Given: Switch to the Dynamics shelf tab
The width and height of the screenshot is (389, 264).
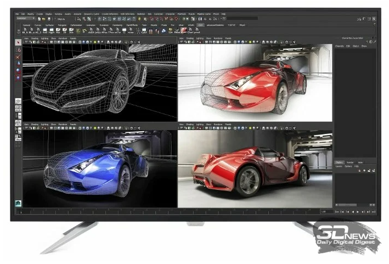Looking at the screenshot, I should (x=104, y=25).
